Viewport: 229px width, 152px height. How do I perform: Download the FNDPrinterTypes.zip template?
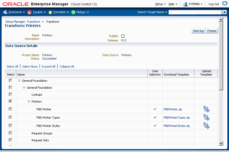177,118
